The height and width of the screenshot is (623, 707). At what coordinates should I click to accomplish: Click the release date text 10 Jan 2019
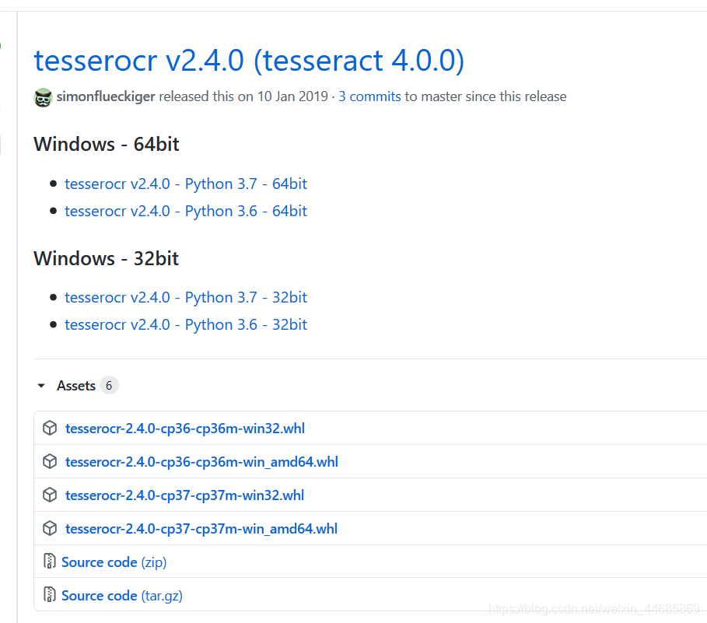coord(292,96)
